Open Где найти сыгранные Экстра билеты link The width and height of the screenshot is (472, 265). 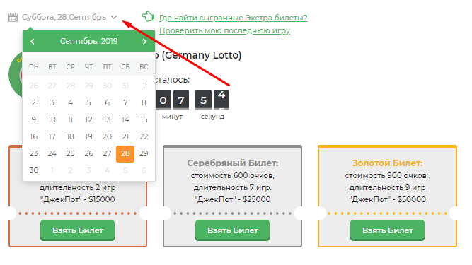[234, 18]
